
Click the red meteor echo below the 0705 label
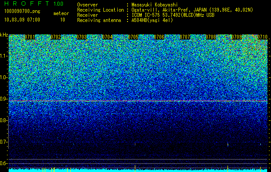135,144
